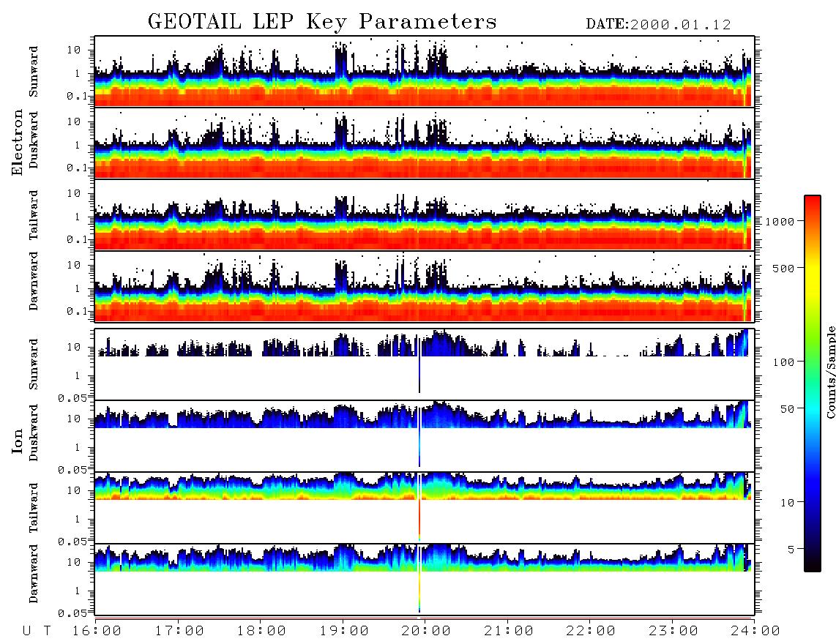Select the Ion Dawnward panel label
The height and width of the screenshot is (644, 836).
coord(34,574)
